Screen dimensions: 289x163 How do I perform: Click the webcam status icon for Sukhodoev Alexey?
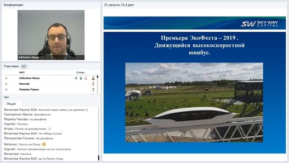[81, 78]
